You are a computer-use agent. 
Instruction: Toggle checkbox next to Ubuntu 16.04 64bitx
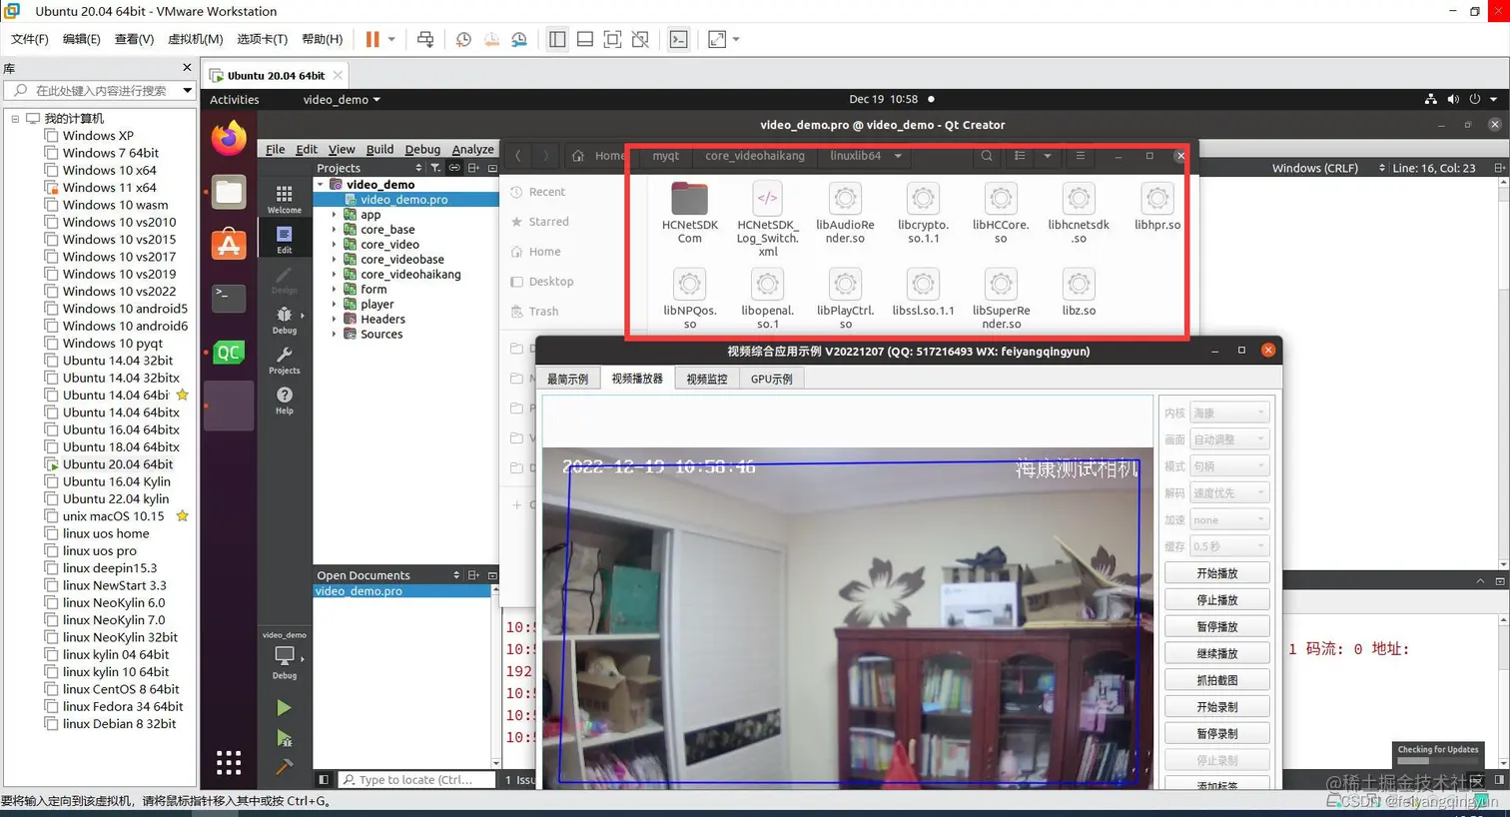(x=51, y=429)
